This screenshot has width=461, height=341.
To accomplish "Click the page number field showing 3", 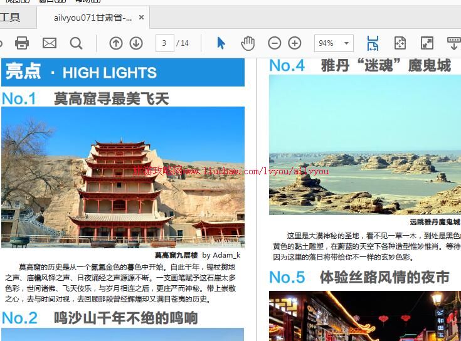I will tap(164, 43).
